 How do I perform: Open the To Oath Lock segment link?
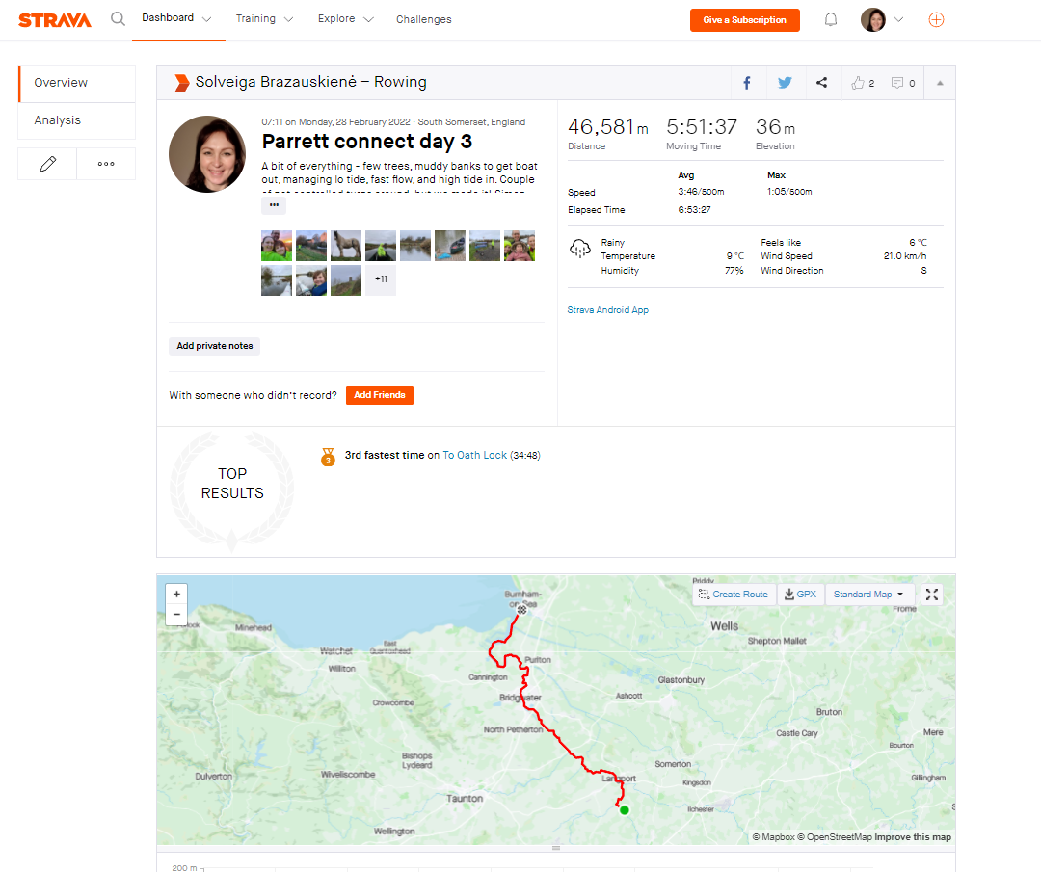click(x=474, y=455)
